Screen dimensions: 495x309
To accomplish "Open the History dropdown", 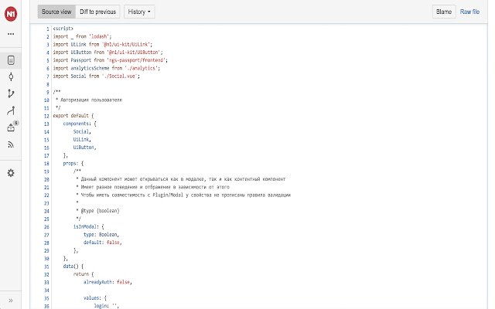I will [139, 12].
